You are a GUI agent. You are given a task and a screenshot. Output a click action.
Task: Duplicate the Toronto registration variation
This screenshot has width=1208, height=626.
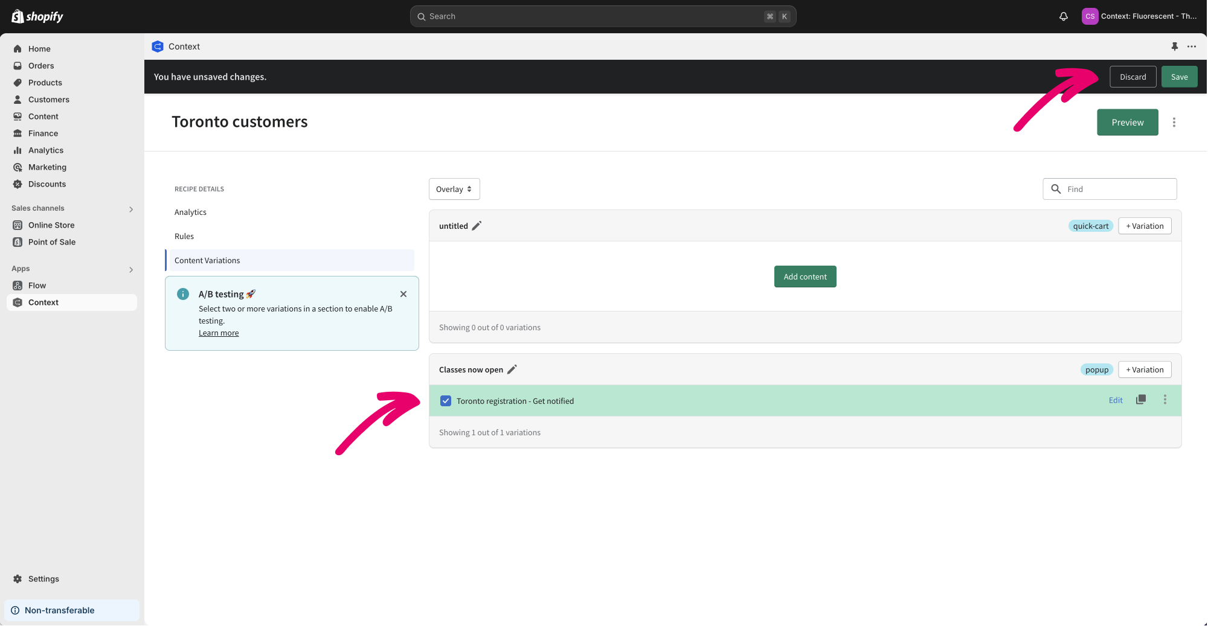coord(1140,400)
